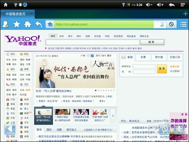Click the Yahoo search text field
189x142 pixels.
(93, 42)
